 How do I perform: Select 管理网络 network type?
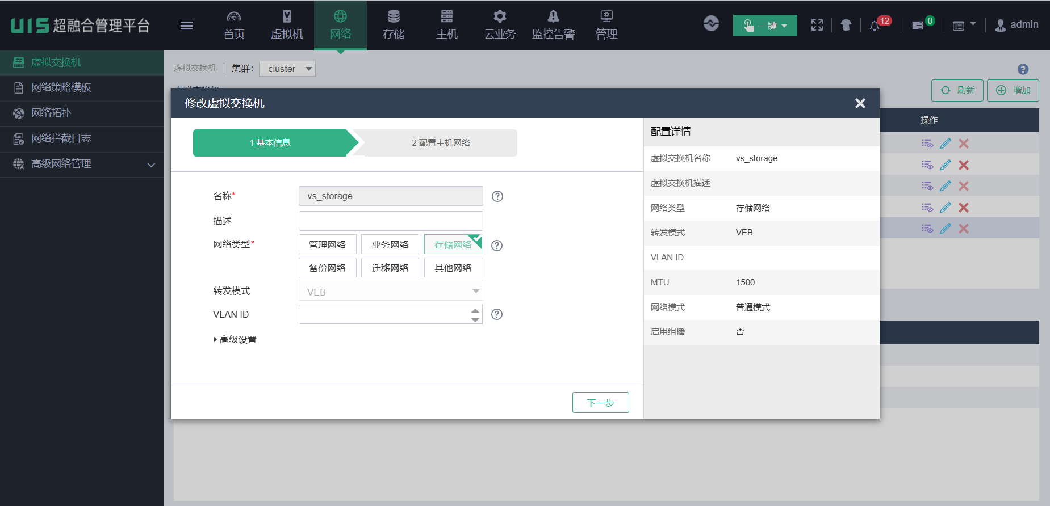pos(327,244)
